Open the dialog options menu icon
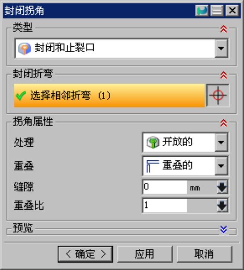The width and height of the screenshot is (244, 270). point(217,11)
